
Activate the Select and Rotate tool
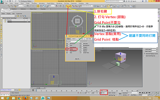point(41,6)
